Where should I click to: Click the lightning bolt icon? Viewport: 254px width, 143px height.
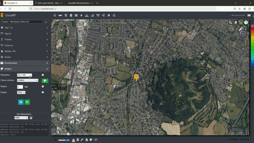pos(81,15)
